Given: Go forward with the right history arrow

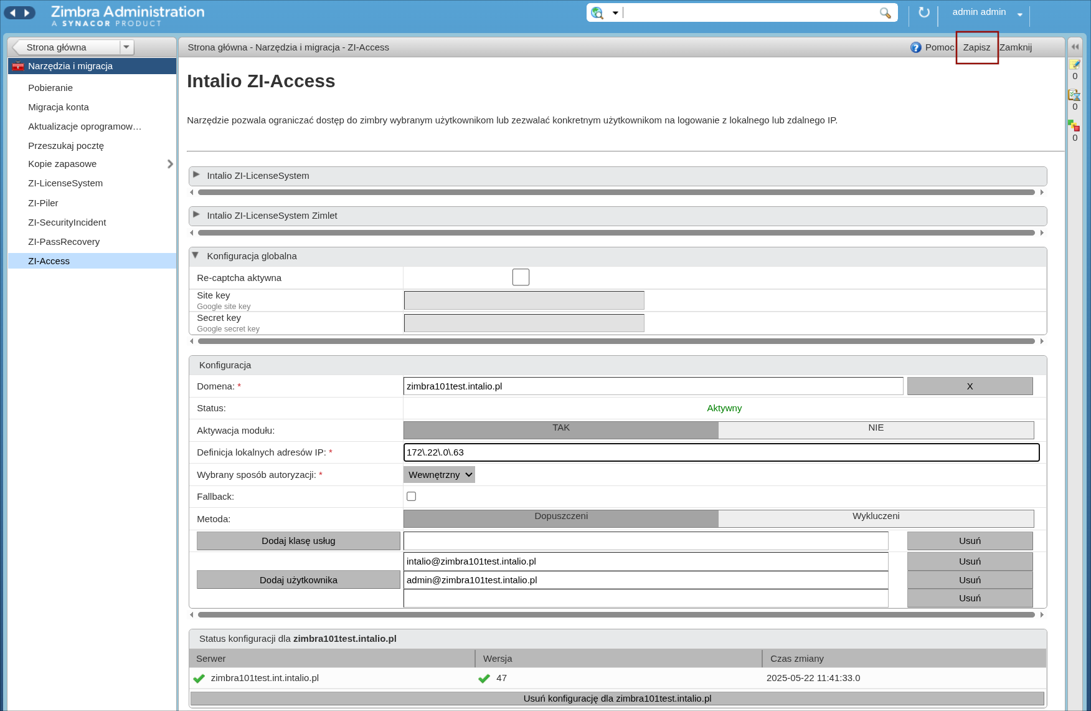Looking at the screenshot, I should pyautogui.click(x=27, y=12).
